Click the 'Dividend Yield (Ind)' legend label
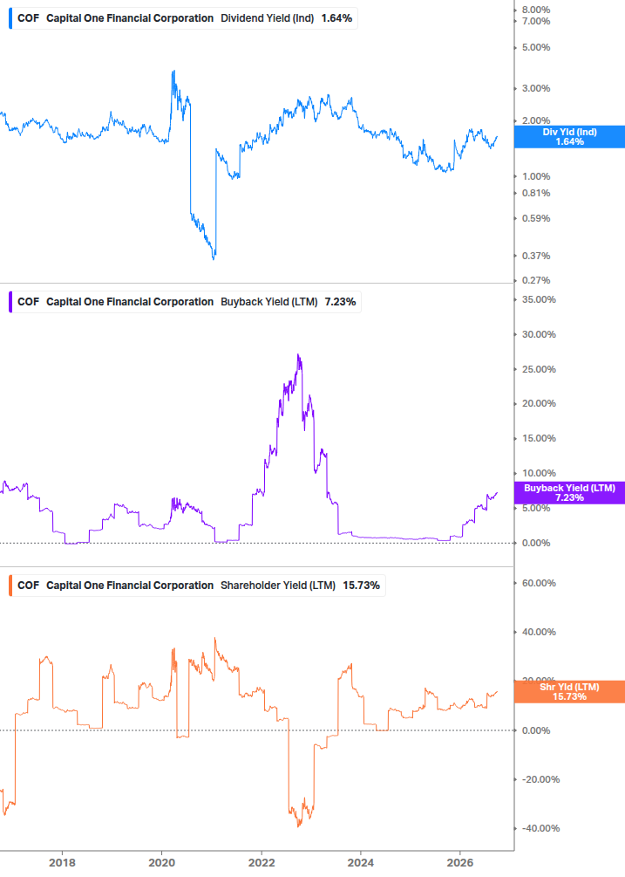The image size is (625, 877). tap(267, 18)
